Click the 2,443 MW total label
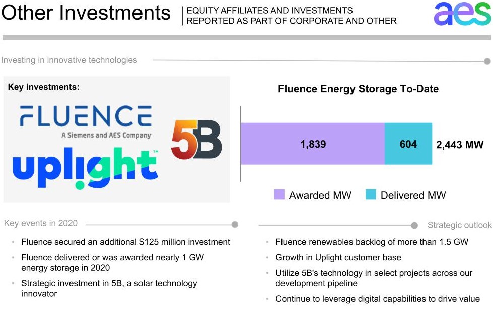493x313 pixels. click(x=459, y=145)
